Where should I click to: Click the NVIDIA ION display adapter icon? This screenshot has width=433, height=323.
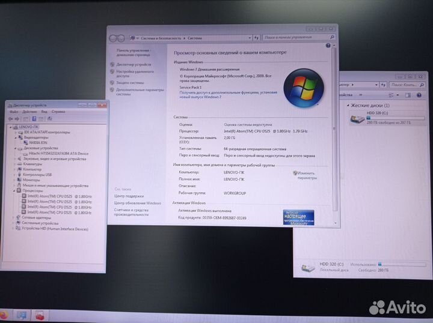pos(26,143)
